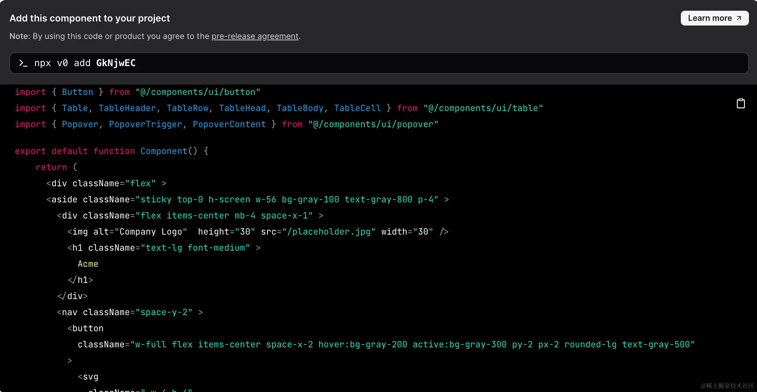Viewport: 757px width, 392px height.
Task: Click the Component function name
Action: [164, 151]
